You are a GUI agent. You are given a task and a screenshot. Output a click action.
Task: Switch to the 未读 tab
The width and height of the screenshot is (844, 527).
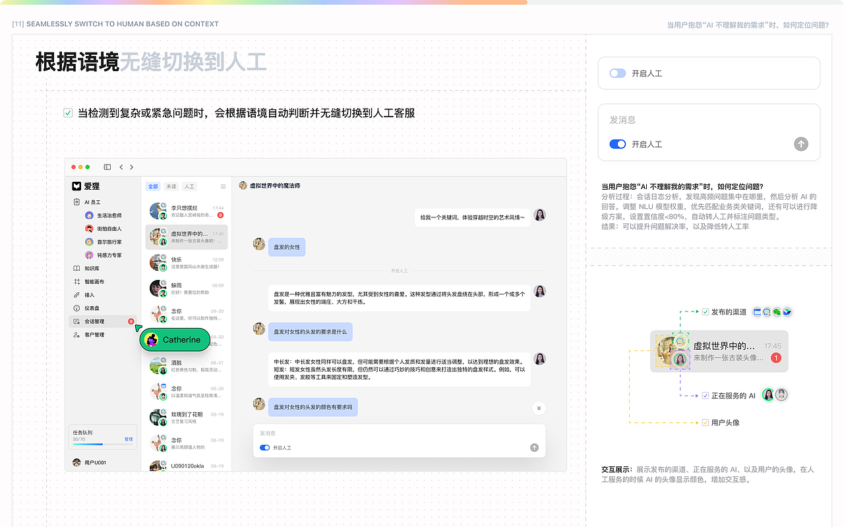[171, 186]
